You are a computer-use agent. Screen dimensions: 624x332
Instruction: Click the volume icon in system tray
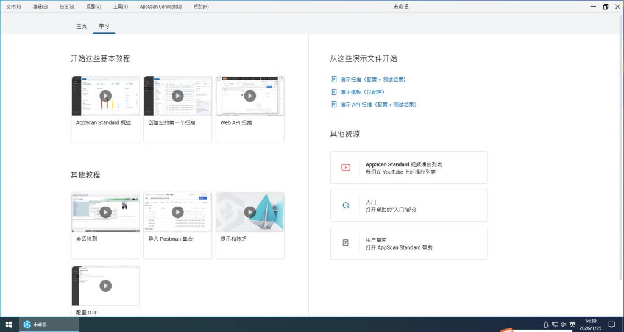[x=564, y=324]
